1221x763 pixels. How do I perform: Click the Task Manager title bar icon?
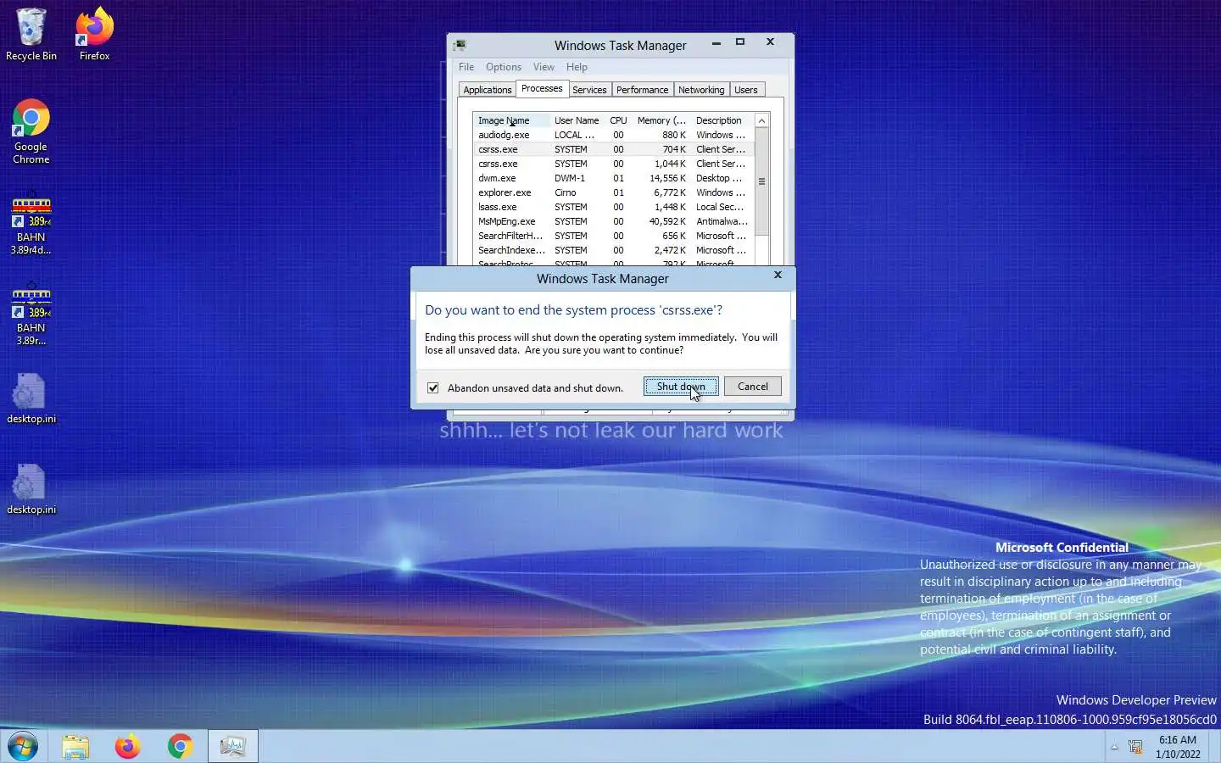[460, 45]
